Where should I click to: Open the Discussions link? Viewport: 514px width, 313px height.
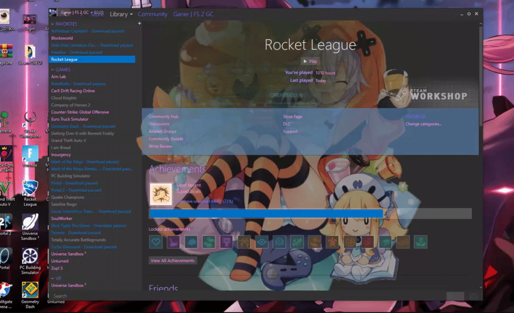pos(159,124)
